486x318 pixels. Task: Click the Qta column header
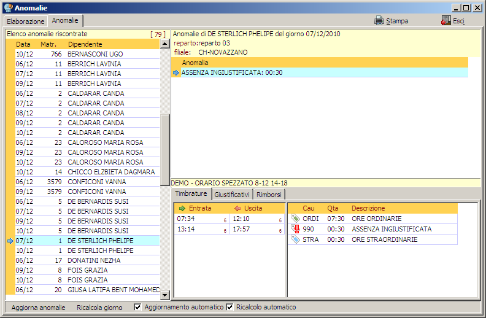click(333, 208)
